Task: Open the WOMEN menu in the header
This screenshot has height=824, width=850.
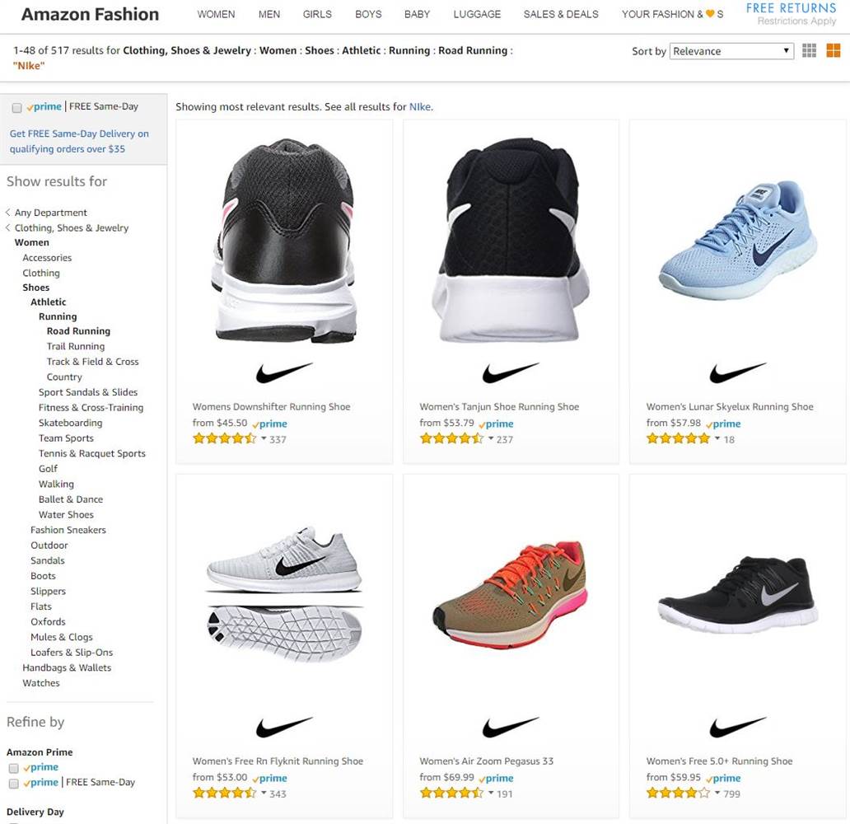Action: coord(216,14)
